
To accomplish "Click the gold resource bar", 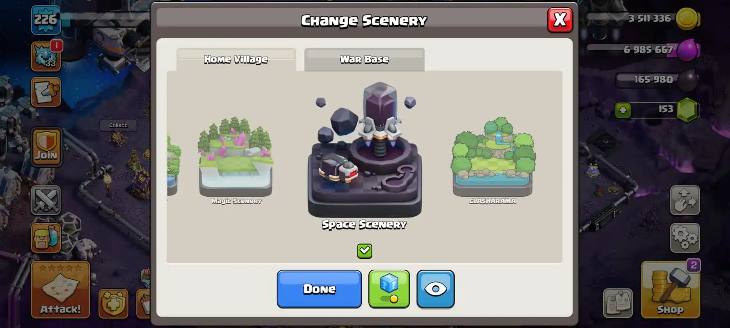I will (643, 19).
